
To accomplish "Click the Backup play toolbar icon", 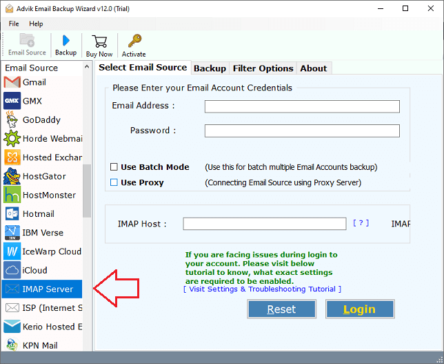I will [66, 40].
